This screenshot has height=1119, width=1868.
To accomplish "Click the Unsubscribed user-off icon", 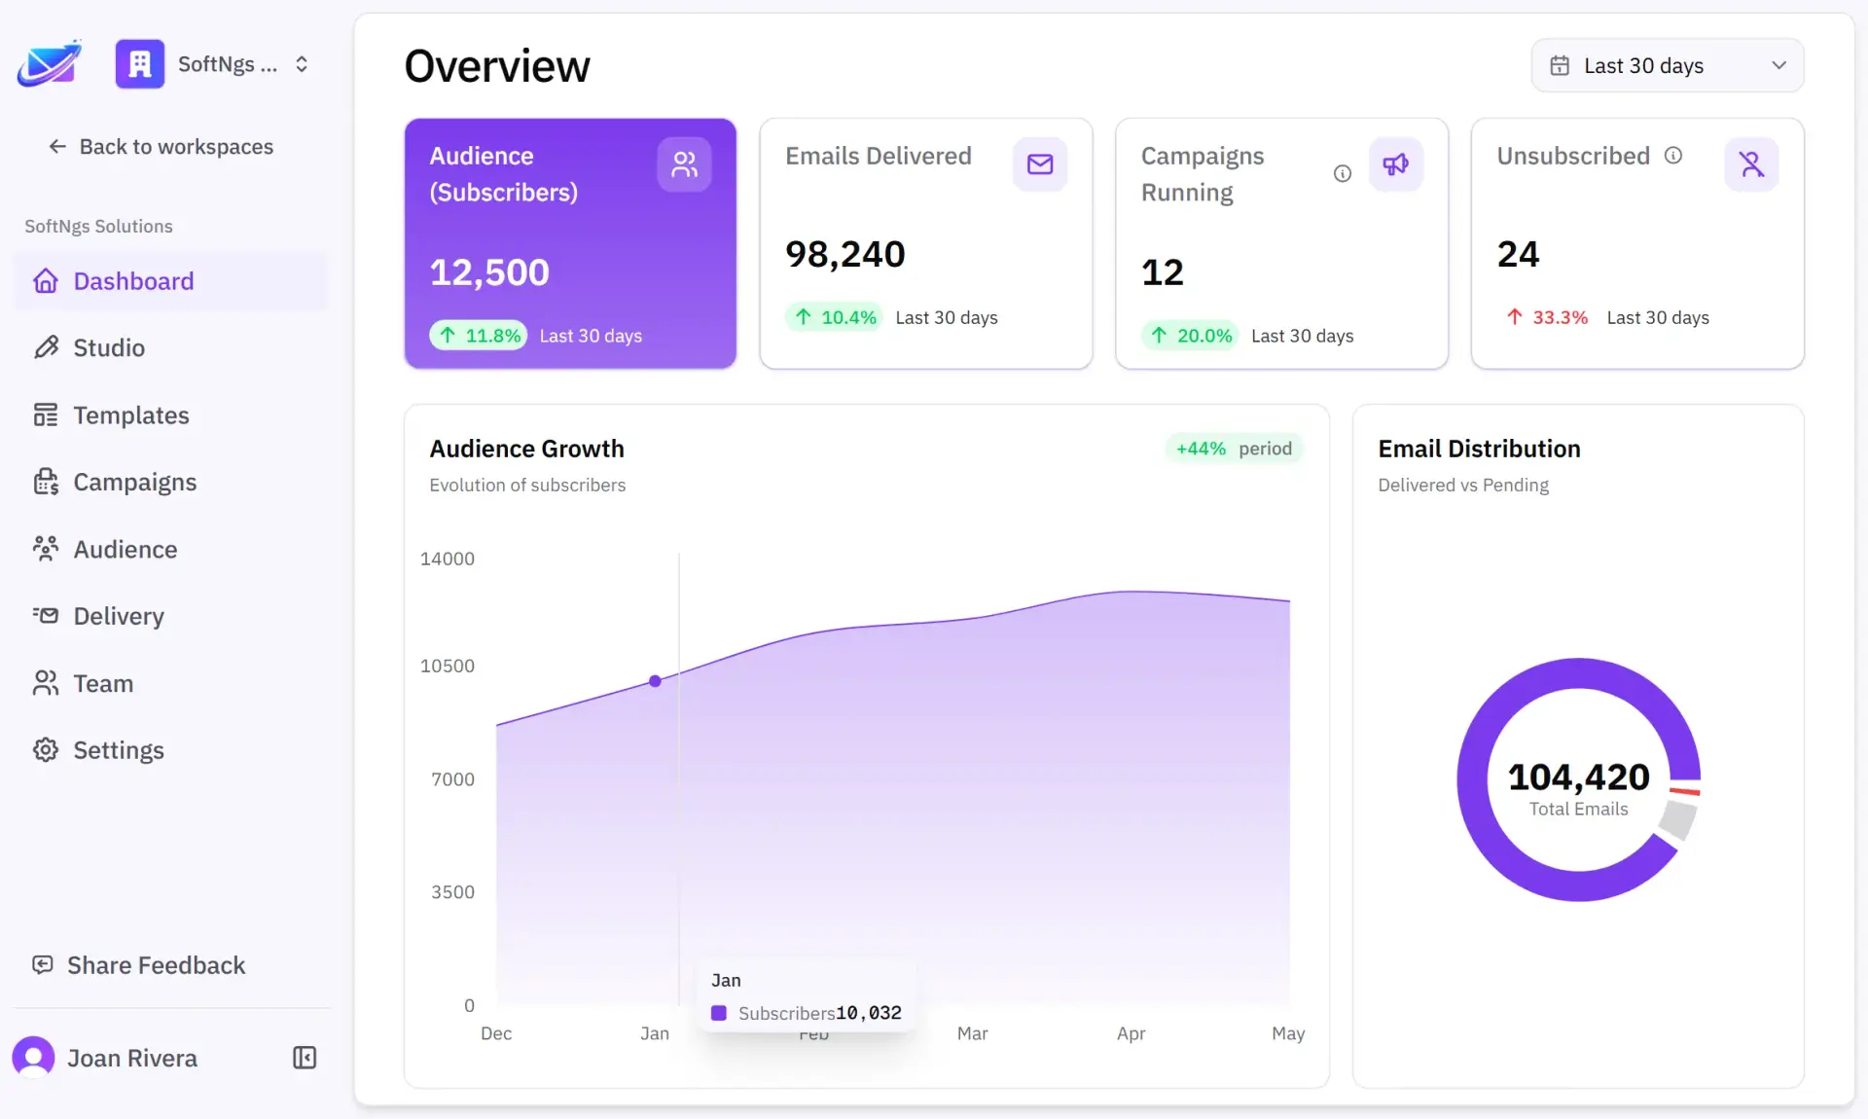I will coord(1752,164).
